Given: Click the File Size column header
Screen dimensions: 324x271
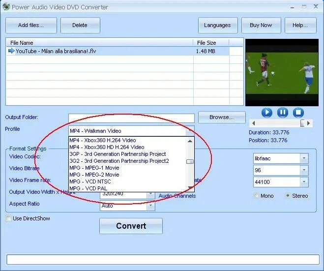Looking at the screenshot, I should (211, 43).
